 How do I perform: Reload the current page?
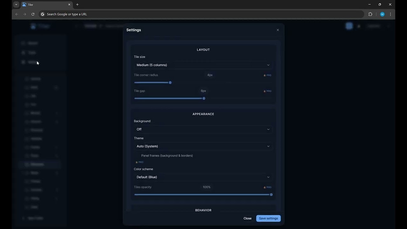coord(33,14)
